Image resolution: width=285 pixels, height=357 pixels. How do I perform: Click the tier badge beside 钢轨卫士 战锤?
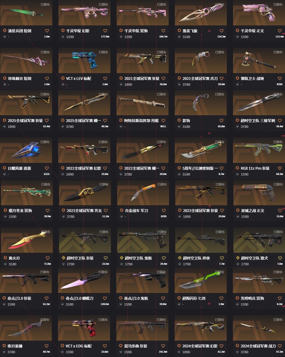click(237, 78)
